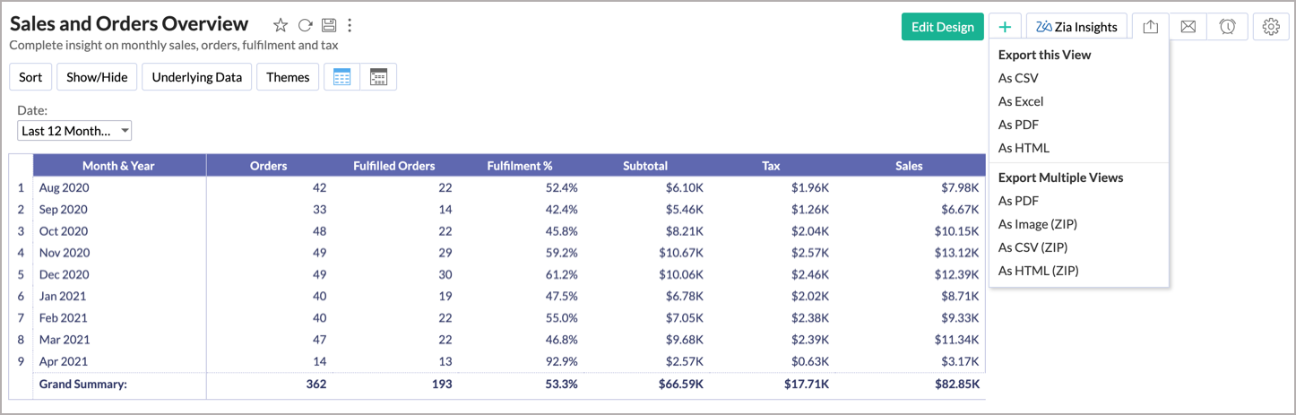The height and width of the screenshot is (415, 1296).
Task: Click the Fulfilment % column header
Action: 520,166
